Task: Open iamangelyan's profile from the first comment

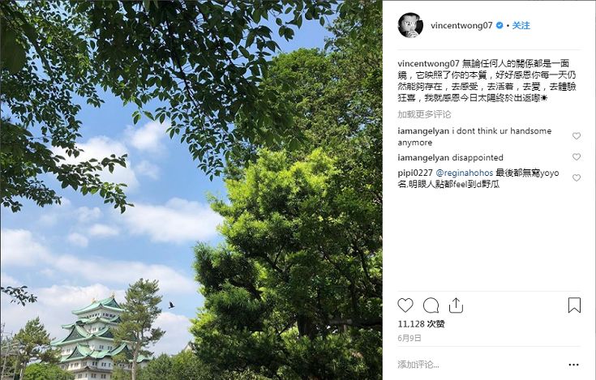Action: pyautogui.click(x=423, y=131)
